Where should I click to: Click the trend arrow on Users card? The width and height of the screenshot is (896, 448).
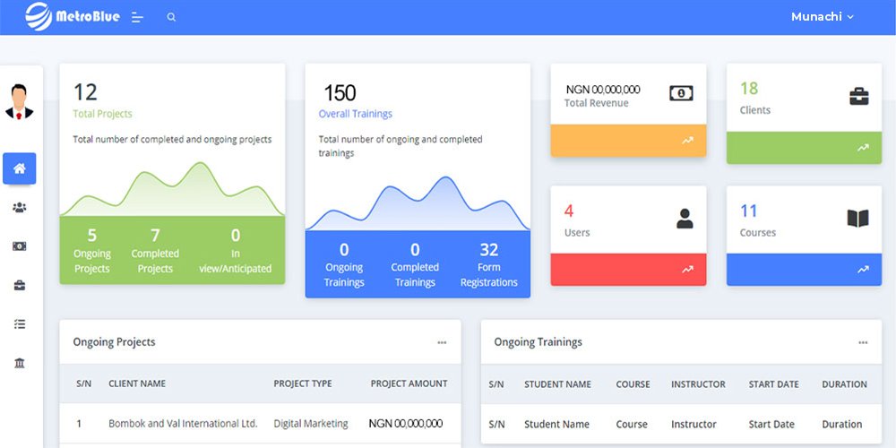point(687,269)
